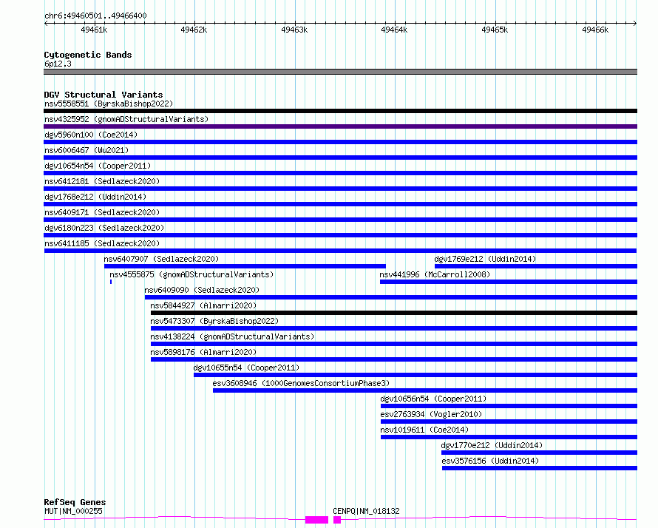Screen dimensions: 658x528
Task: Click the MUT|NM_000255 gene label
Action: click(x=73, y=511)
